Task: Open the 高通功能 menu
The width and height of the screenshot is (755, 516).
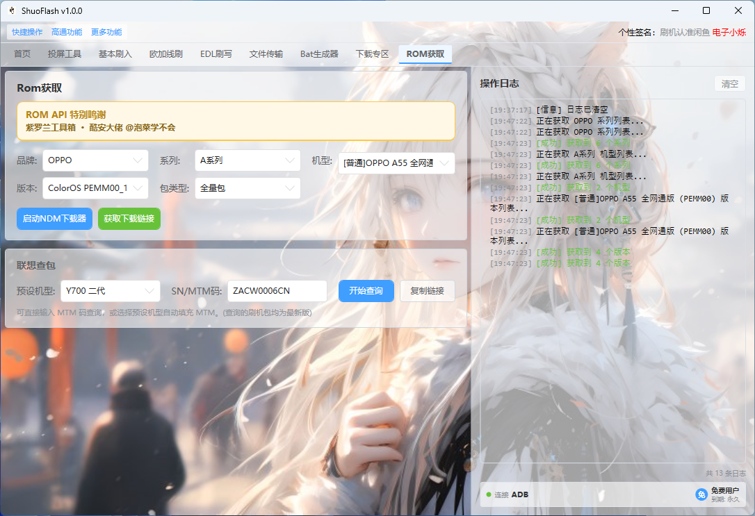Action: (x=67, y=32)
